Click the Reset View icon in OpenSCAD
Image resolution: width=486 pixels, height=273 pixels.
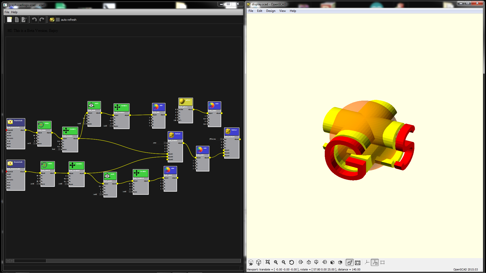pos(292,262)
